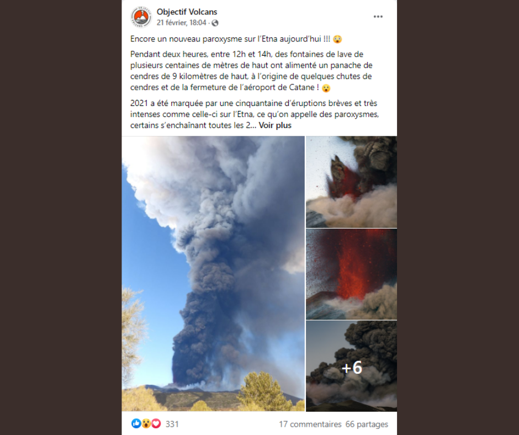Image resolution: width=519 pixels, height=435 pixels.
Task: Click the astonished emoji after 'aujourd'hui !!!'
Action: click(337, 39)
